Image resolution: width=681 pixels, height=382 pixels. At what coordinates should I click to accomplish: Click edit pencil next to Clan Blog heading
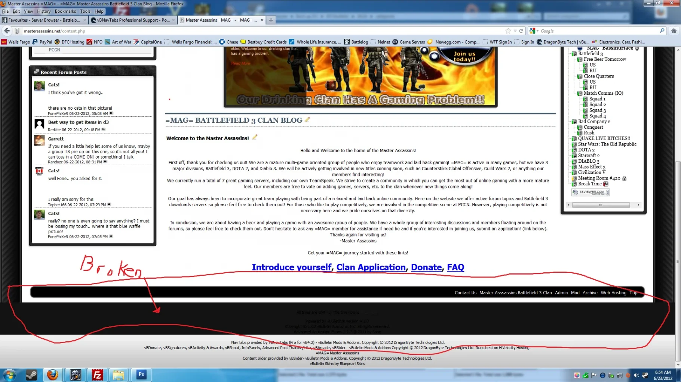307,120
